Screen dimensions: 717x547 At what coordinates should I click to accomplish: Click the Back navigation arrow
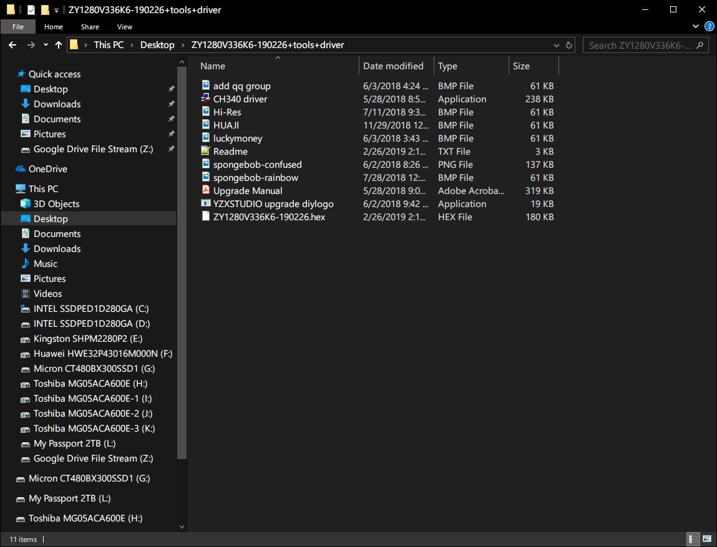[12, 45]
